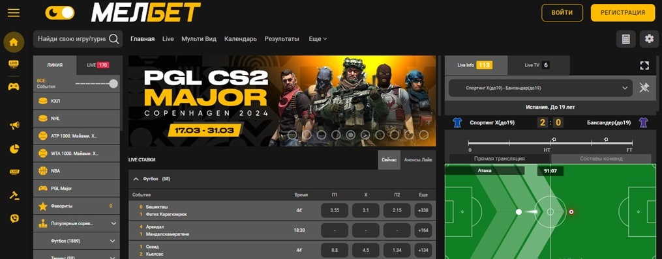Open the home icon in the sidebar
Screen dimensions: 662x259
coord(14,42)
